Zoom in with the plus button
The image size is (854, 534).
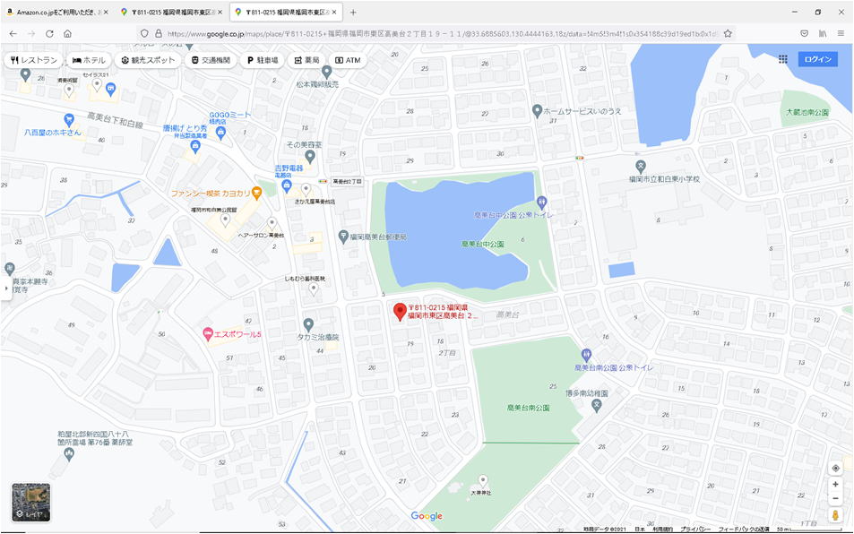click(x=835, y=484)
